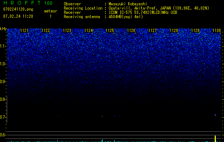224x142 pixels.
Task: Click the 0.6 kHz frequency label
Action: point(3,135)
